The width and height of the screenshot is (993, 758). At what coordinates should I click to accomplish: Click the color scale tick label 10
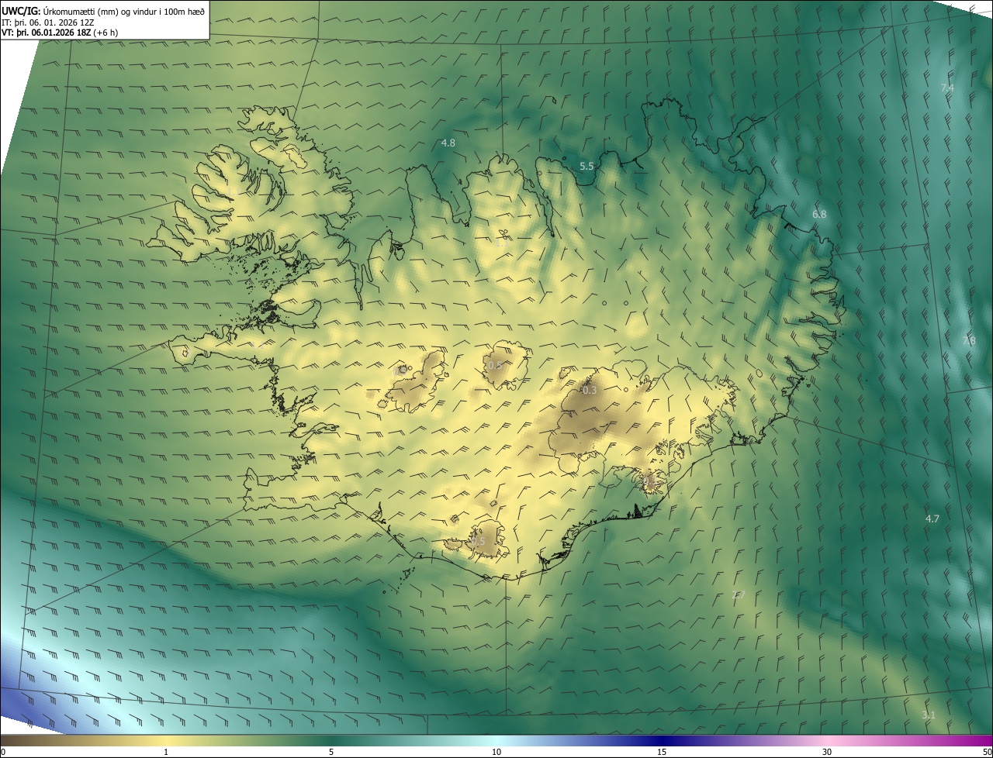click(x=496, y=752)
